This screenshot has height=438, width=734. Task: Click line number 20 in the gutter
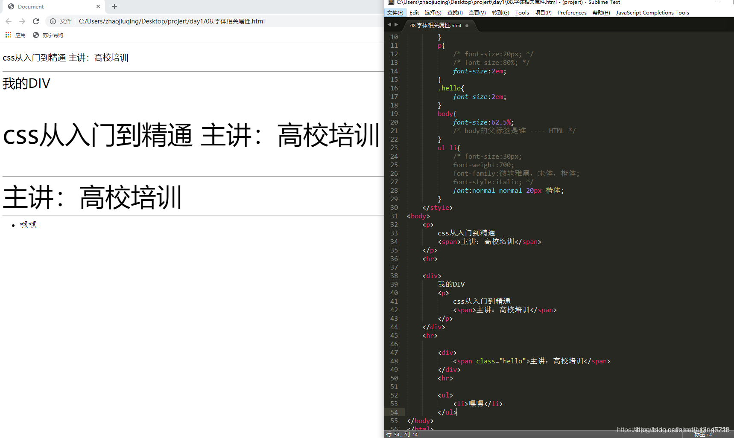pyautogui.click(x=394, y=122)
